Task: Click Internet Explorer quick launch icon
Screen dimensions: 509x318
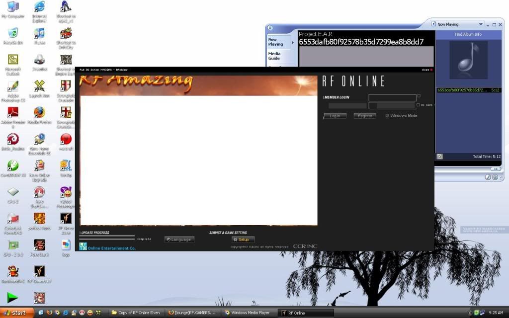Action: point(66,313)
